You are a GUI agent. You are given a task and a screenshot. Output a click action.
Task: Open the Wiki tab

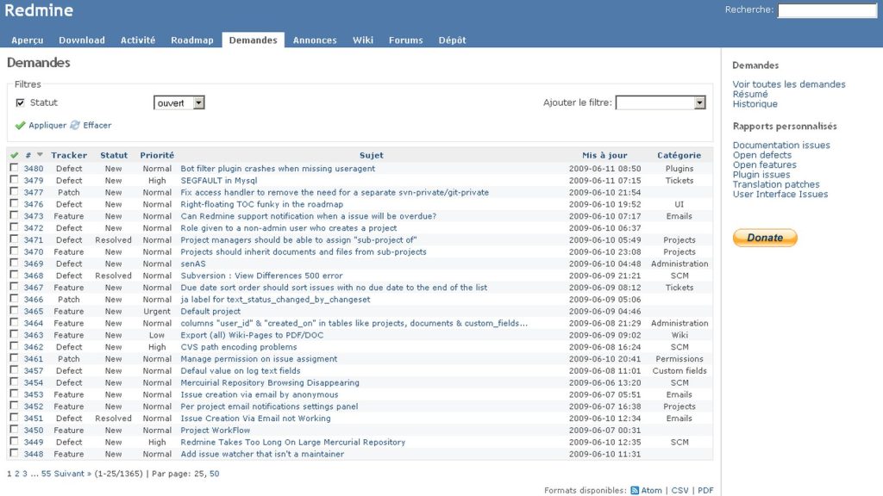coord(363,40)
